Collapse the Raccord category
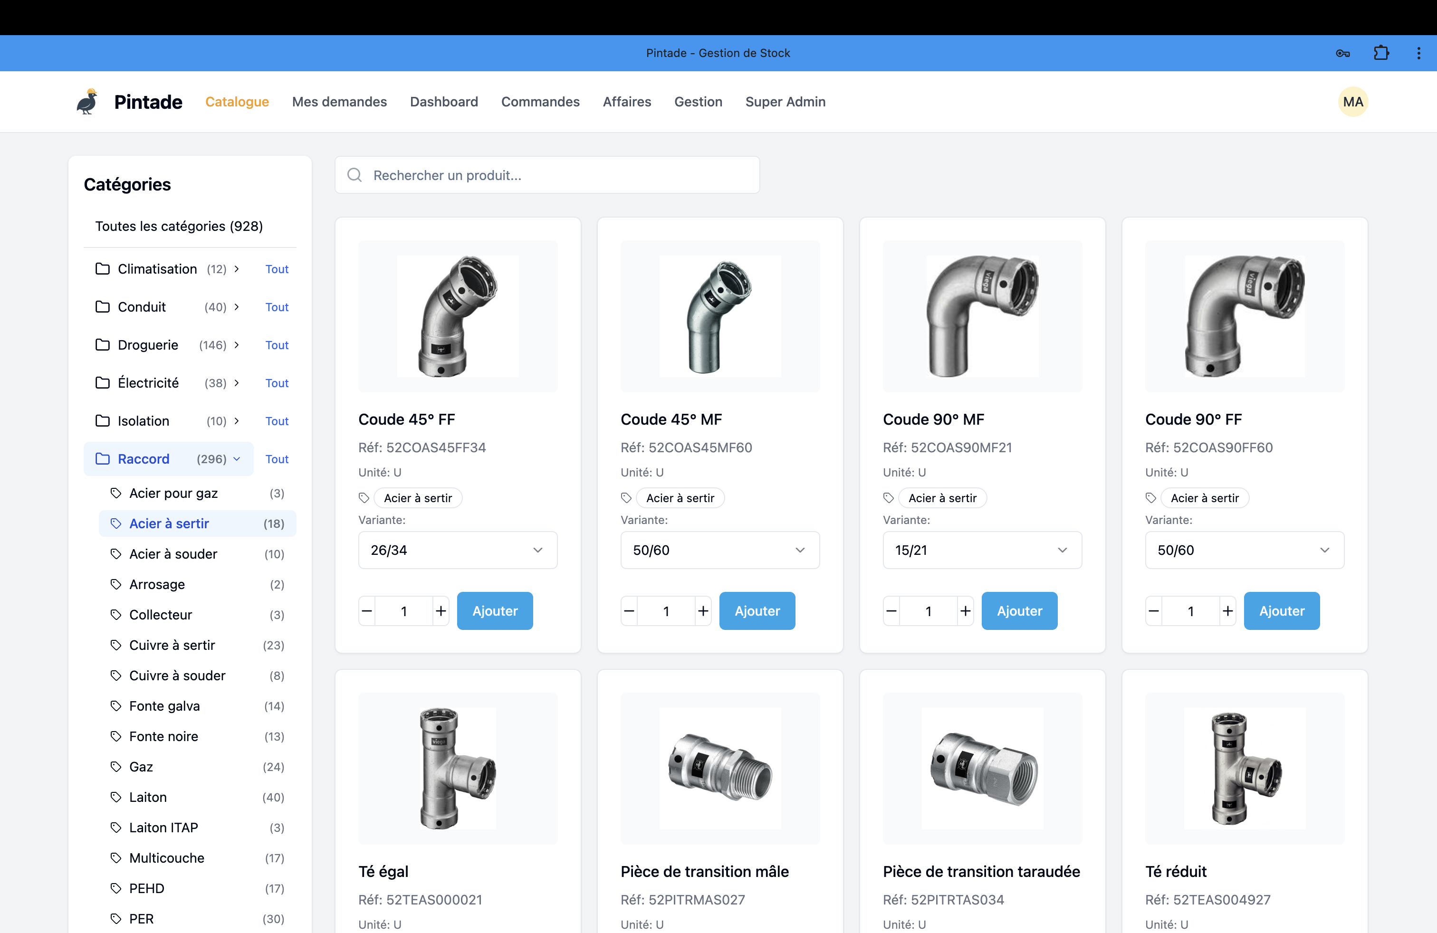This screenshot has width=1437, height=933. click(237, 458)
